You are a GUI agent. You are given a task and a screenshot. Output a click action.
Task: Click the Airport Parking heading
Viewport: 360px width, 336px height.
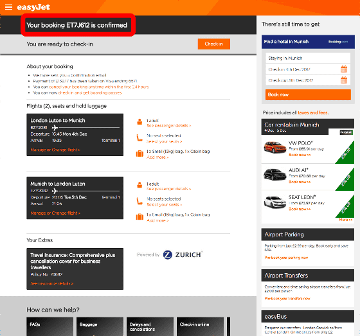pyautogui.click(x=284, y=234)
